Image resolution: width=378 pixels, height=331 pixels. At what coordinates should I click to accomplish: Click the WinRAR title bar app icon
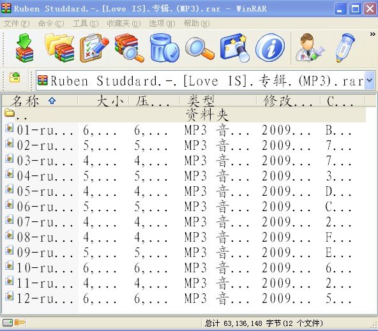[6, 8]
